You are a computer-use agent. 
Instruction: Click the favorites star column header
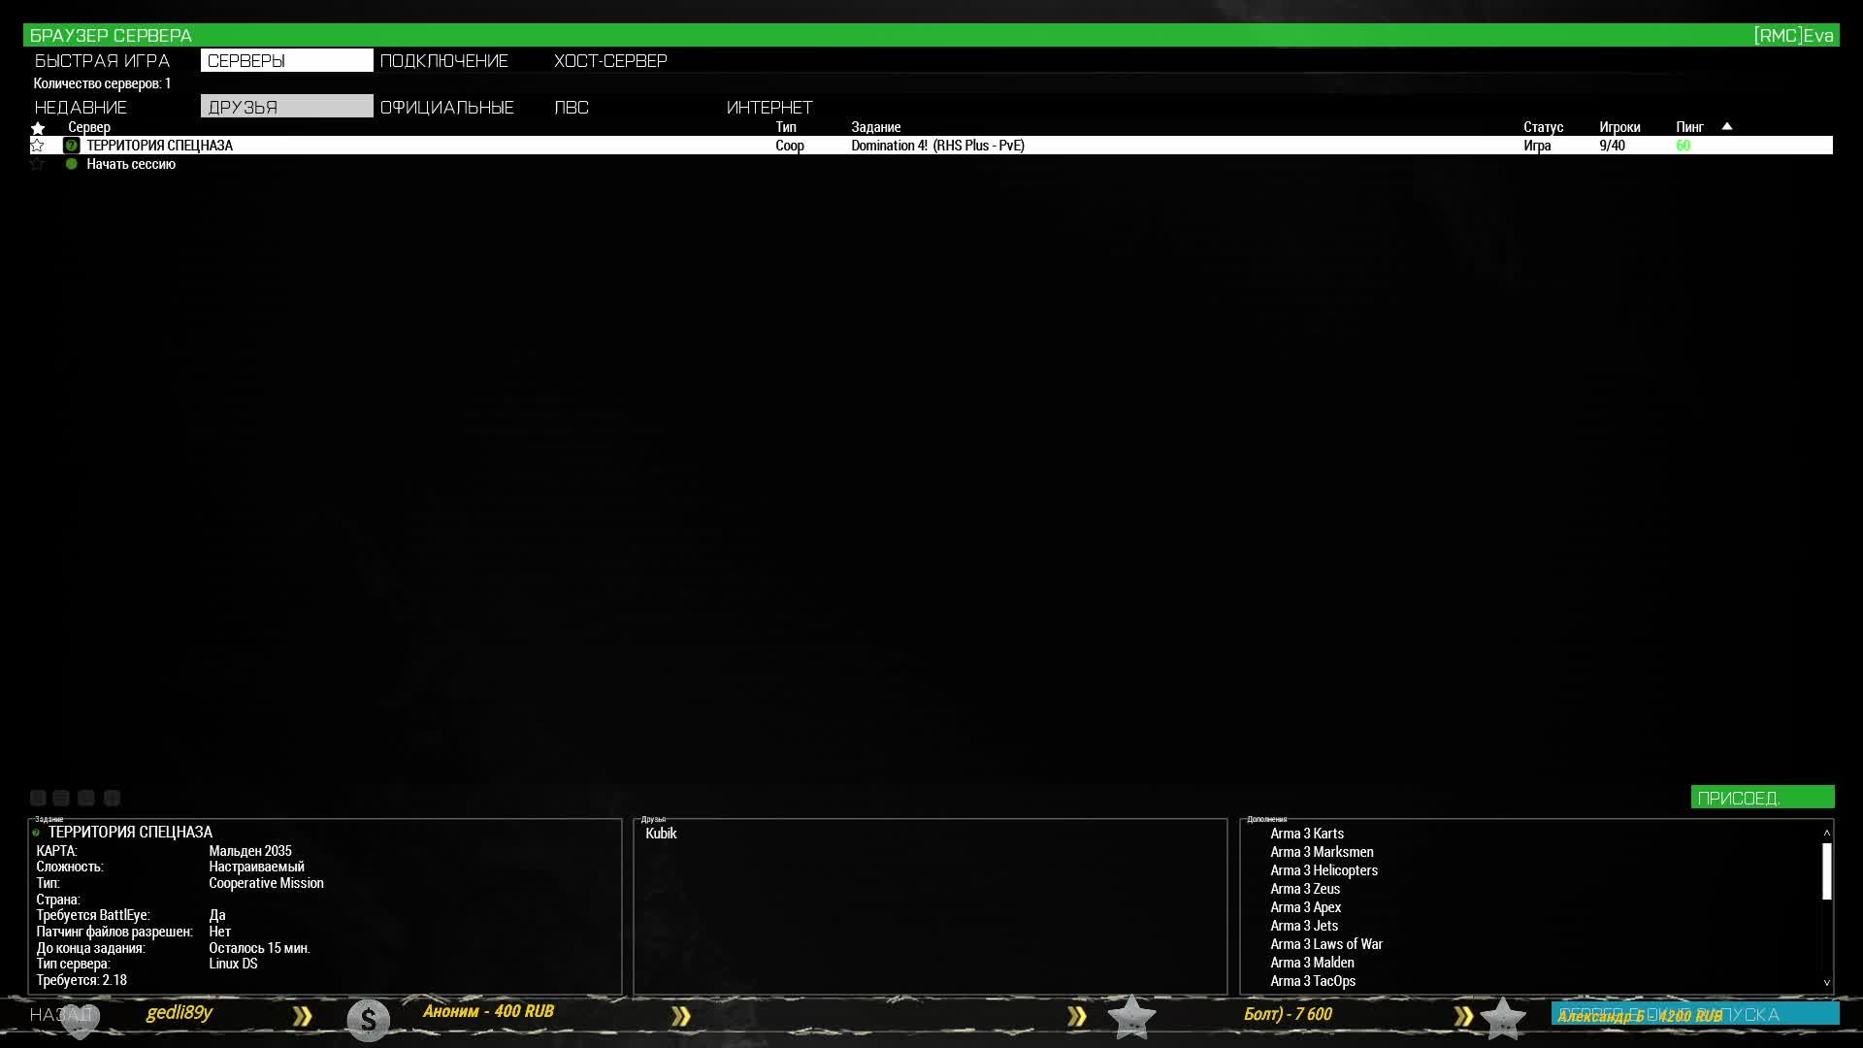point(38,128)
